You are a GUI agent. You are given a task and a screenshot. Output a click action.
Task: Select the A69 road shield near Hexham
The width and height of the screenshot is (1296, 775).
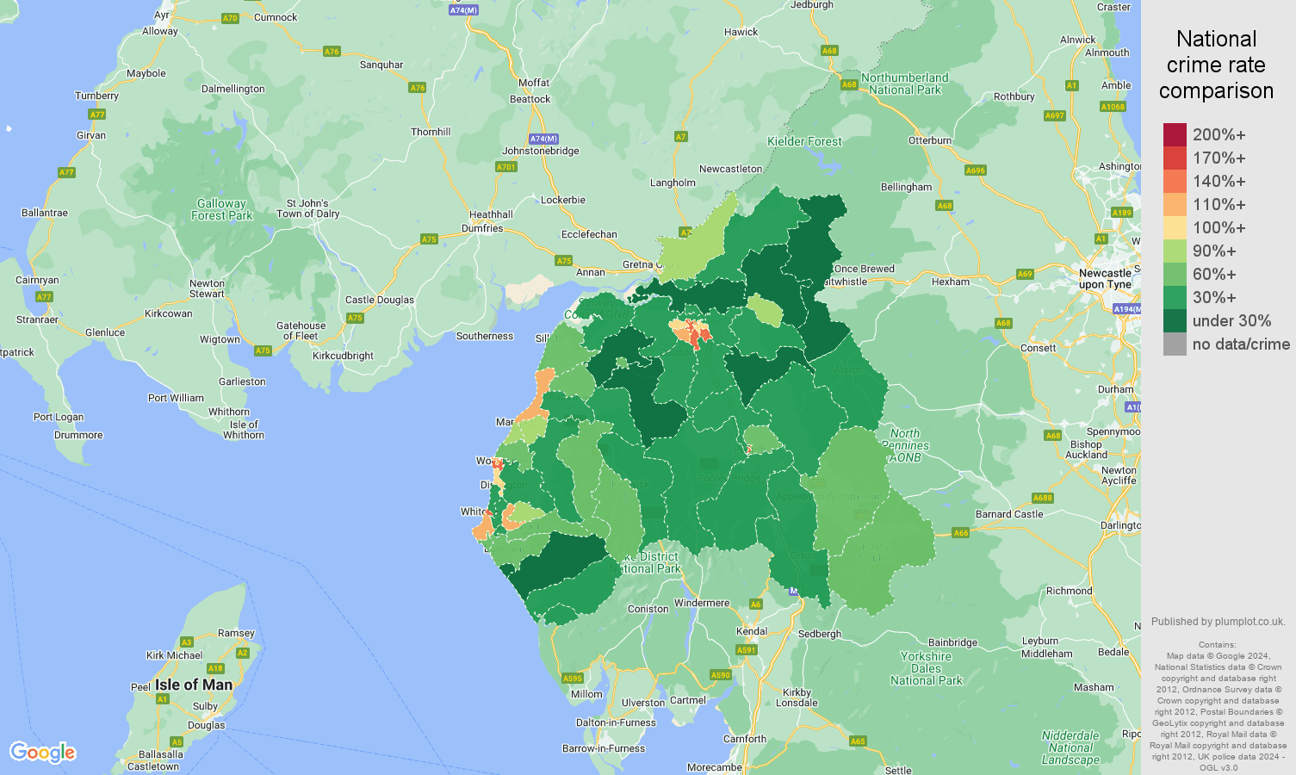tap(1025, 274)
